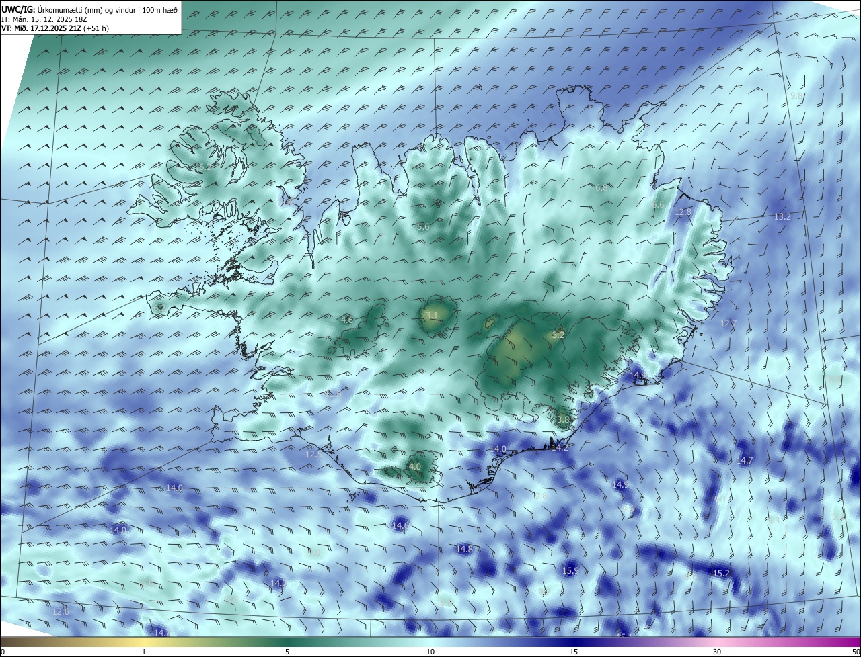Click the colorbar tick label 30
Image resolution: width=861 pixels, height=657 pixels.
click(x=717, y=652)
